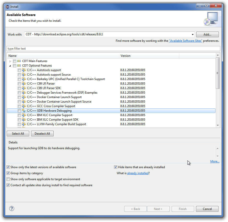
Task: Click the CDT Main Features category icon
Action: 19,61
